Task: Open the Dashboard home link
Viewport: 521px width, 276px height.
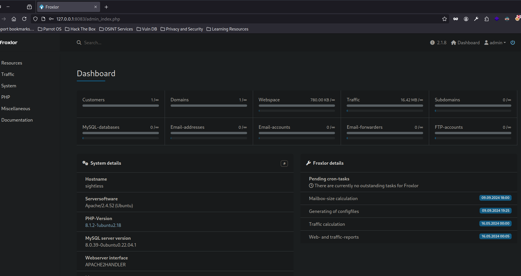Action: point(465,43)
